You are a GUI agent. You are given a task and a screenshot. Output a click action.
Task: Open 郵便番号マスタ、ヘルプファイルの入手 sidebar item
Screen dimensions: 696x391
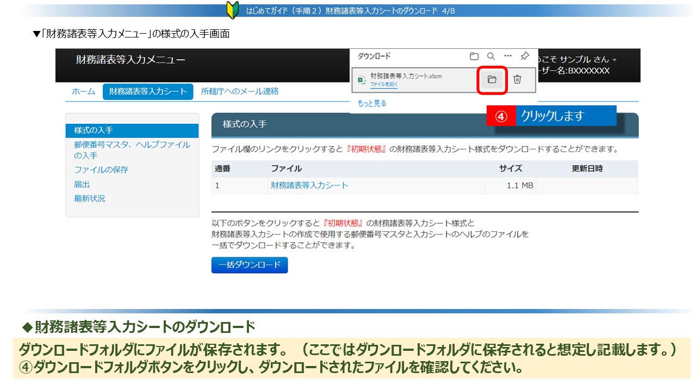132,150
